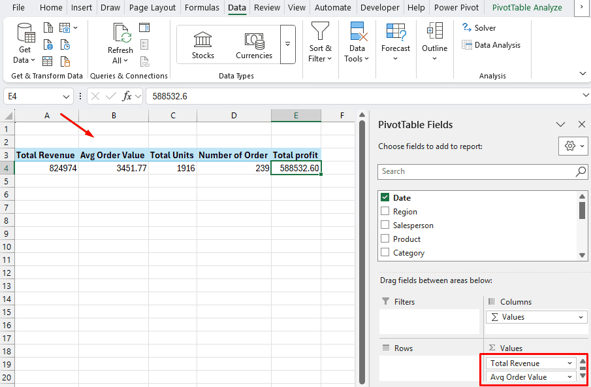Open PivotTable Fields pane options chevron

point(560,124)
